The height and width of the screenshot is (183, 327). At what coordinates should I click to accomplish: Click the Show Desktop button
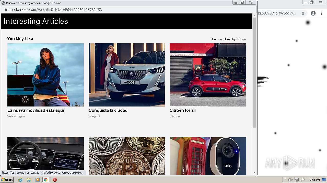(324, 180)
